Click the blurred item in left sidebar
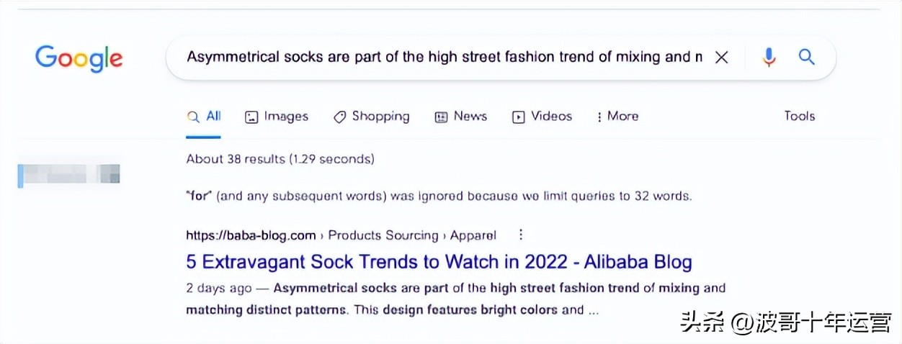Image resolution: width=902 pixels, height=344 pixels. click(68, 174)
